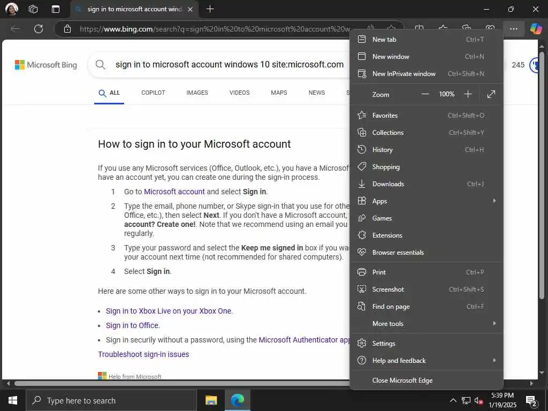Open the 'Microsoft account' link in step 1

pyautogui.click(x=174, y=192)
